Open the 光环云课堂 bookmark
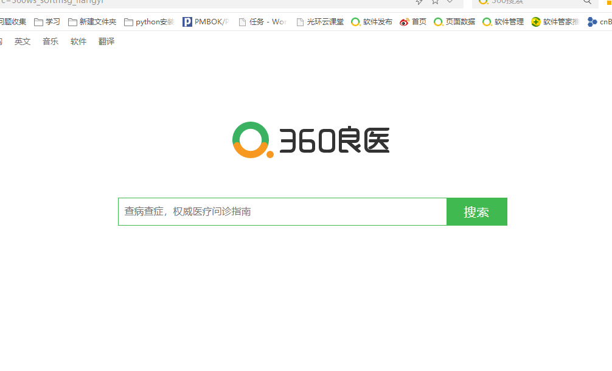The width and height of the screenshot is (612, 371). click(320, 22)
